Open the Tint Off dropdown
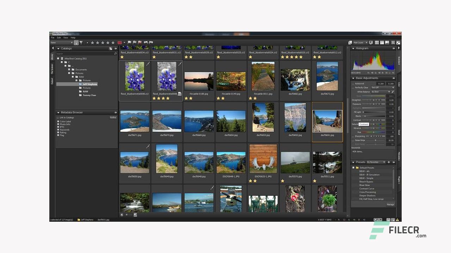 (383, 87)
